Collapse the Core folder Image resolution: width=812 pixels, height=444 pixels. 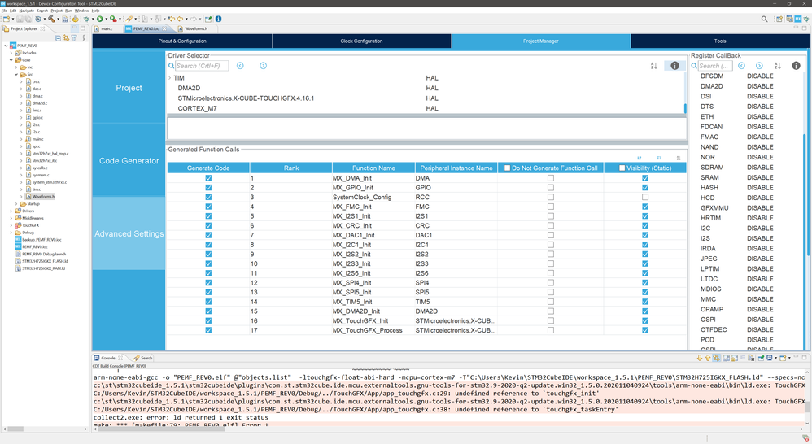pos(11,60)
